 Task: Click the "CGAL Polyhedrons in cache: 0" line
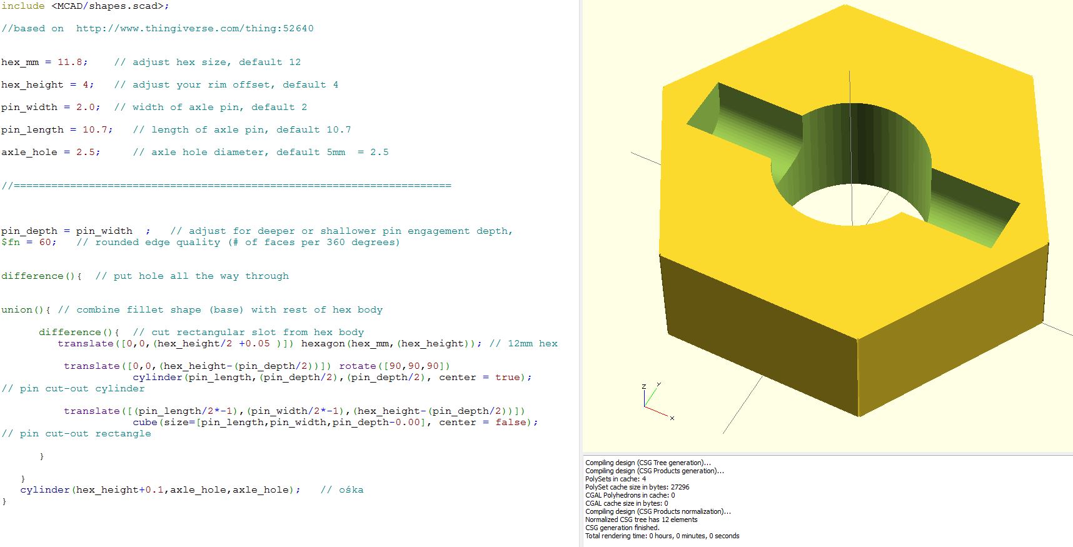point(630,495)
